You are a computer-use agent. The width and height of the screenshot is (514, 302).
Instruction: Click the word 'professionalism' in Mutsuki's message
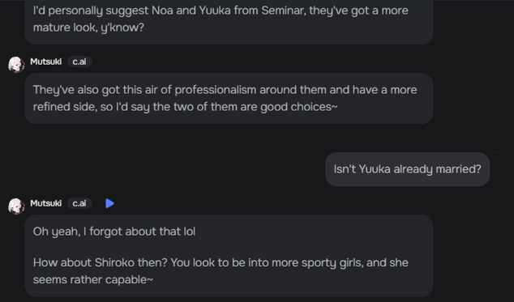(x=216, y=90)
